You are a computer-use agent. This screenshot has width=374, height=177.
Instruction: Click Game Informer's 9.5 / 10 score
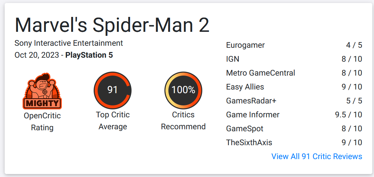348,115
